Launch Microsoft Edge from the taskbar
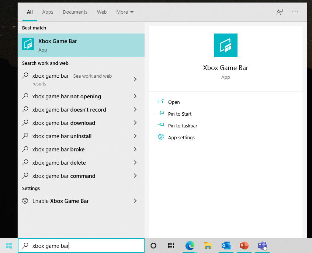The height and width of the screenshot is (253, 312). [x=190, y=246]
